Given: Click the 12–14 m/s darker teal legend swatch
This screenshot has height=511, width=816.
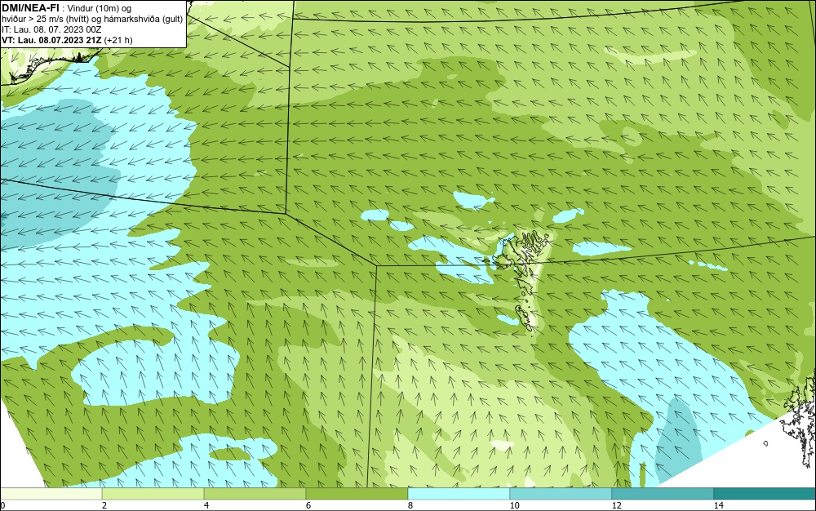Looking at the screenshot, I should point(663,494).
